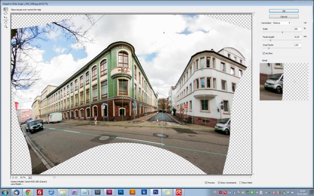Select the Zoom magnifier tool
This screenshot has width=314, height=196.
(x=6, y=26)
